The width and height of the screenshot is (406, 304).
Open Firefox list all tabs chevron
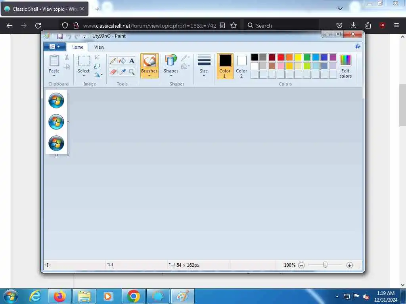click(340, 9)
